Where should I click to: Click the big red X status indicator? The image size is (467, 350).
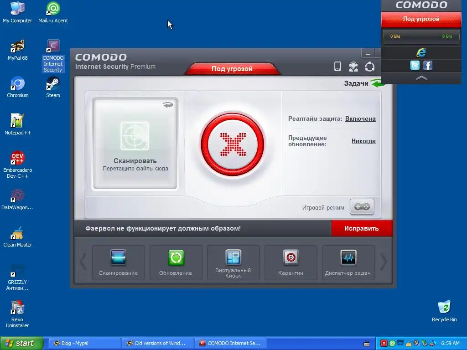point(233,144)
